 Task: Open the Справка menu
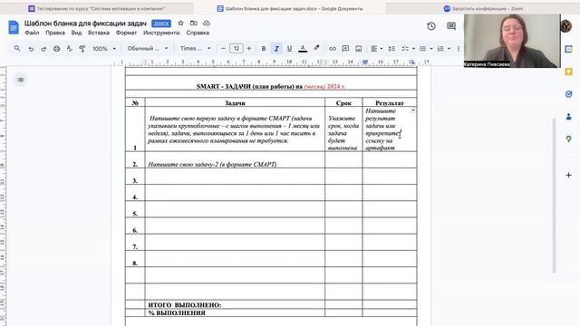coord(198,33)
